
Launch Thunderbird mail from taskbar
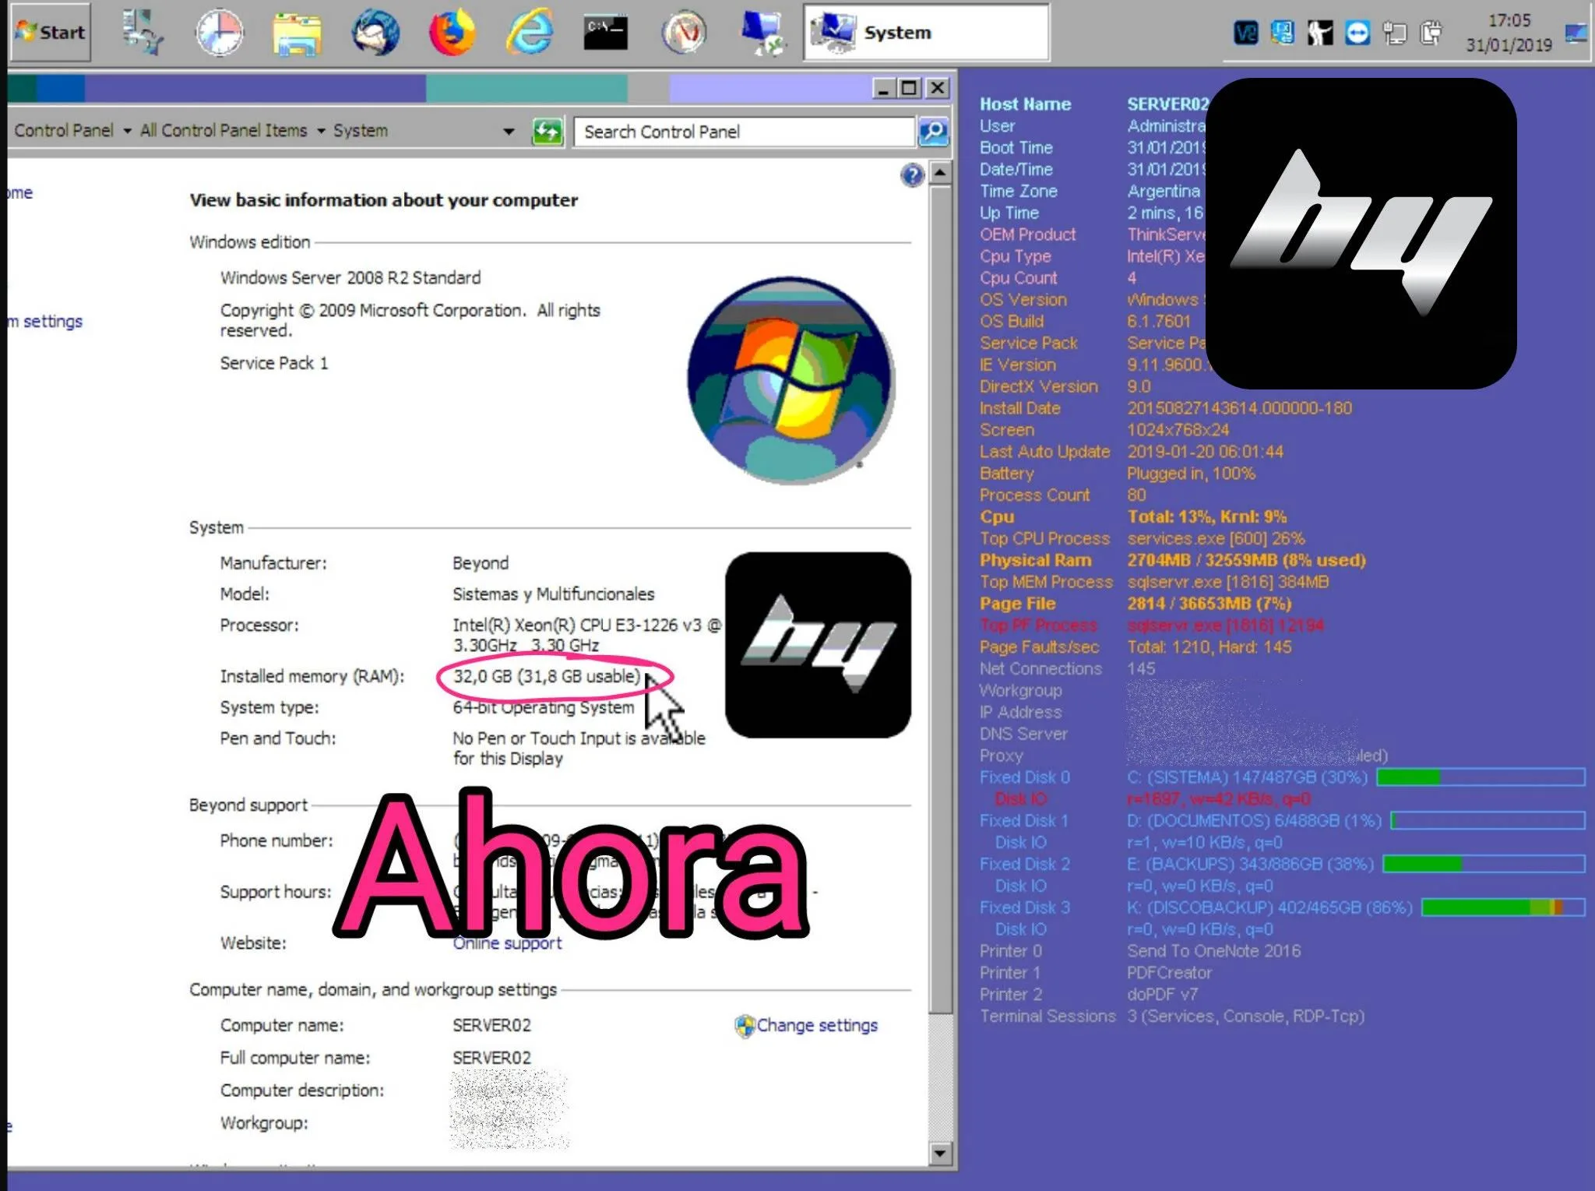(375, 32)
